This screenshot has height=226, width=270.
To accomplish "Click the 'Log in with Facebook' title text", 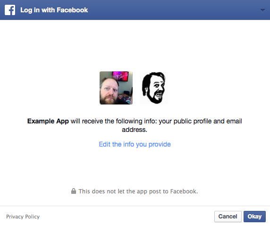I will [x=54, y=10].
